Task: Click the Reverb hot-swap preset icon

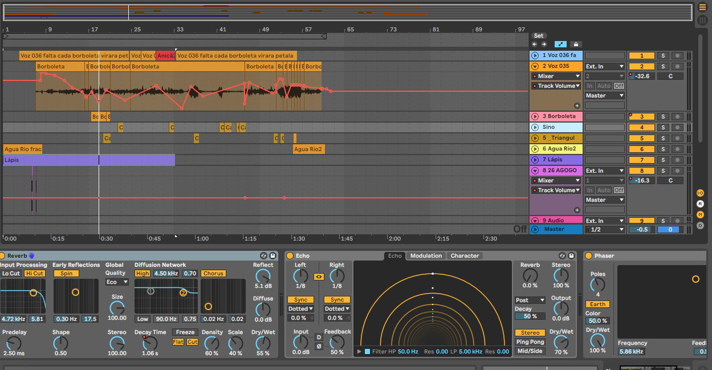Action: coord(264,256)
